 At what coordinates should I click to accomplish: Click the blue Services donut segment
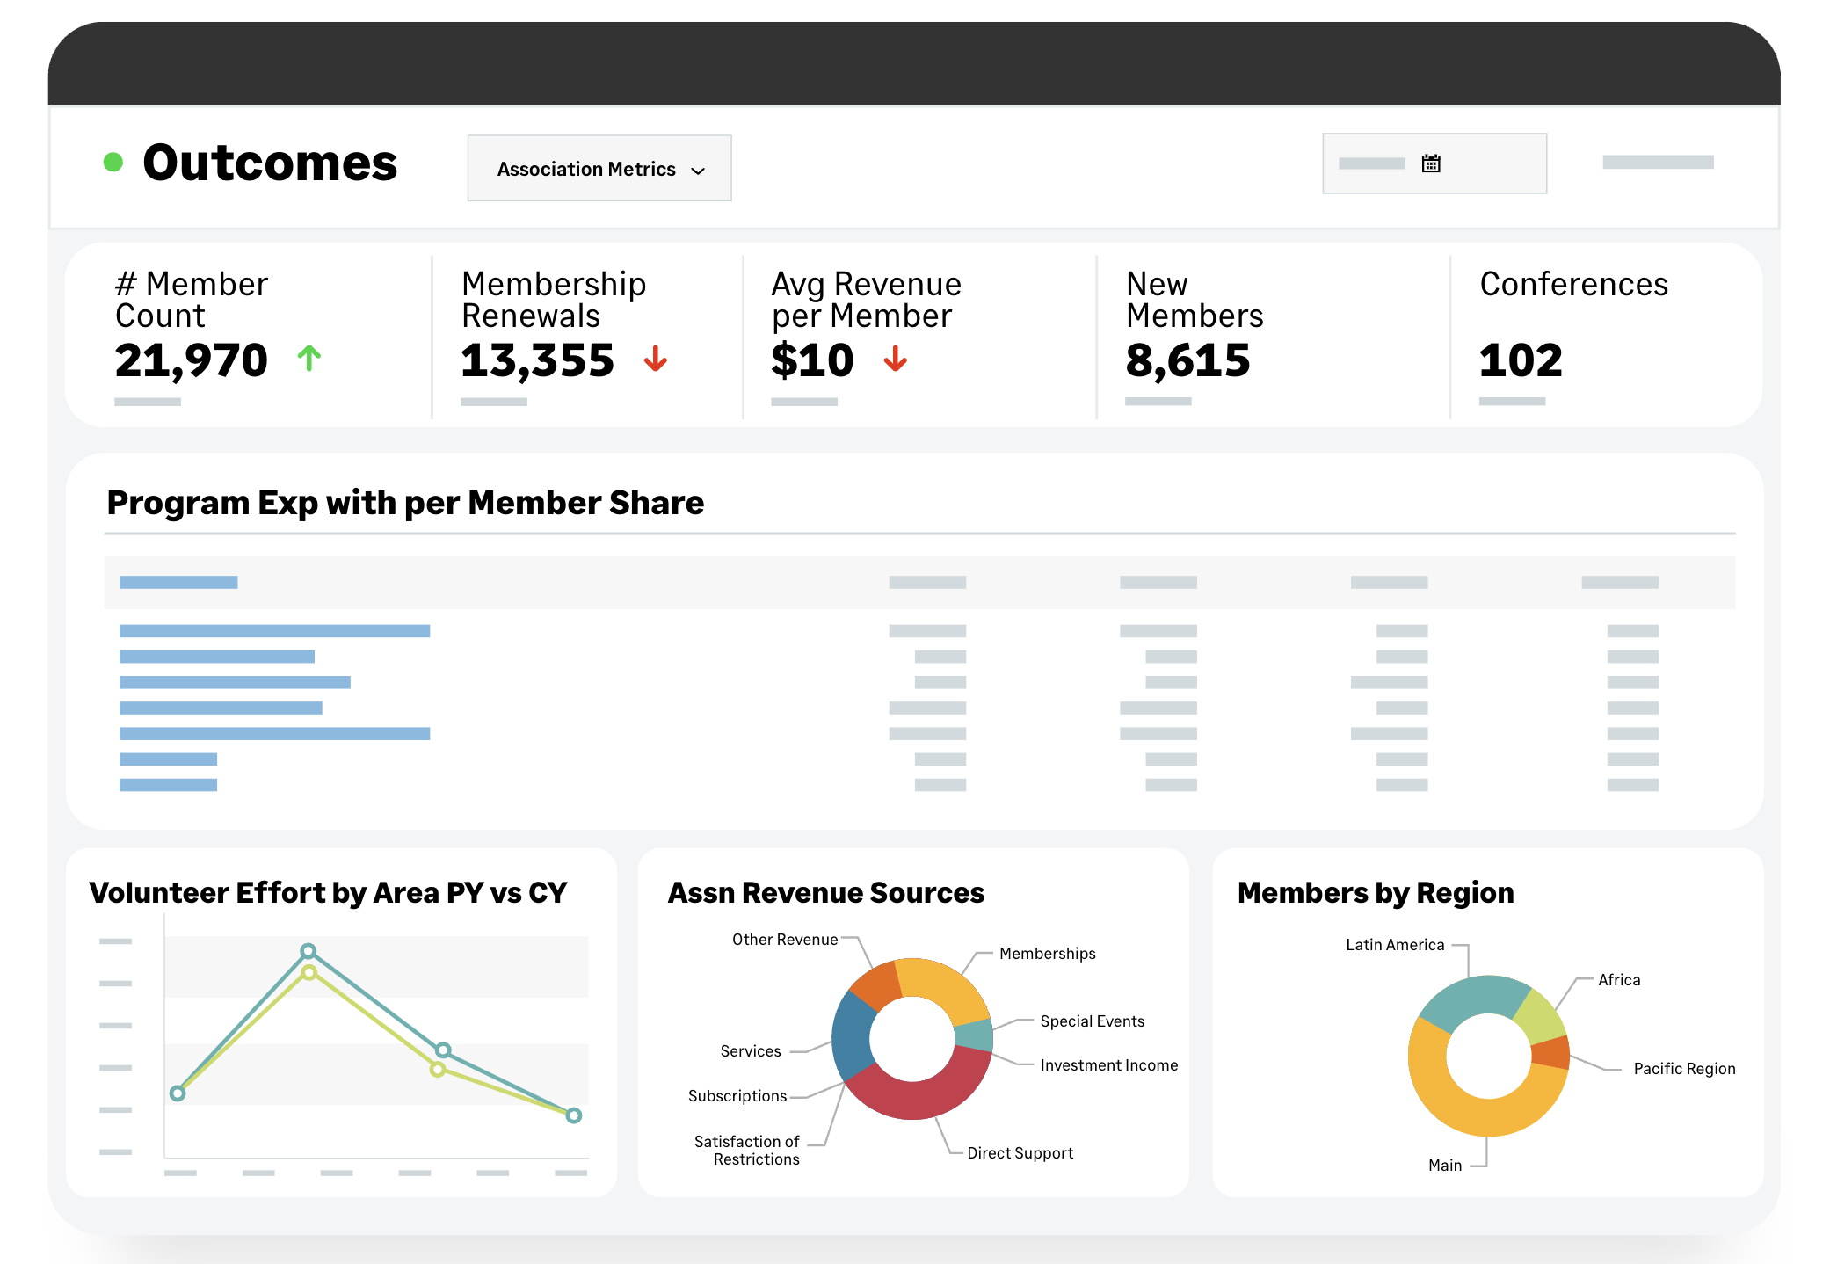point(853,1037)
